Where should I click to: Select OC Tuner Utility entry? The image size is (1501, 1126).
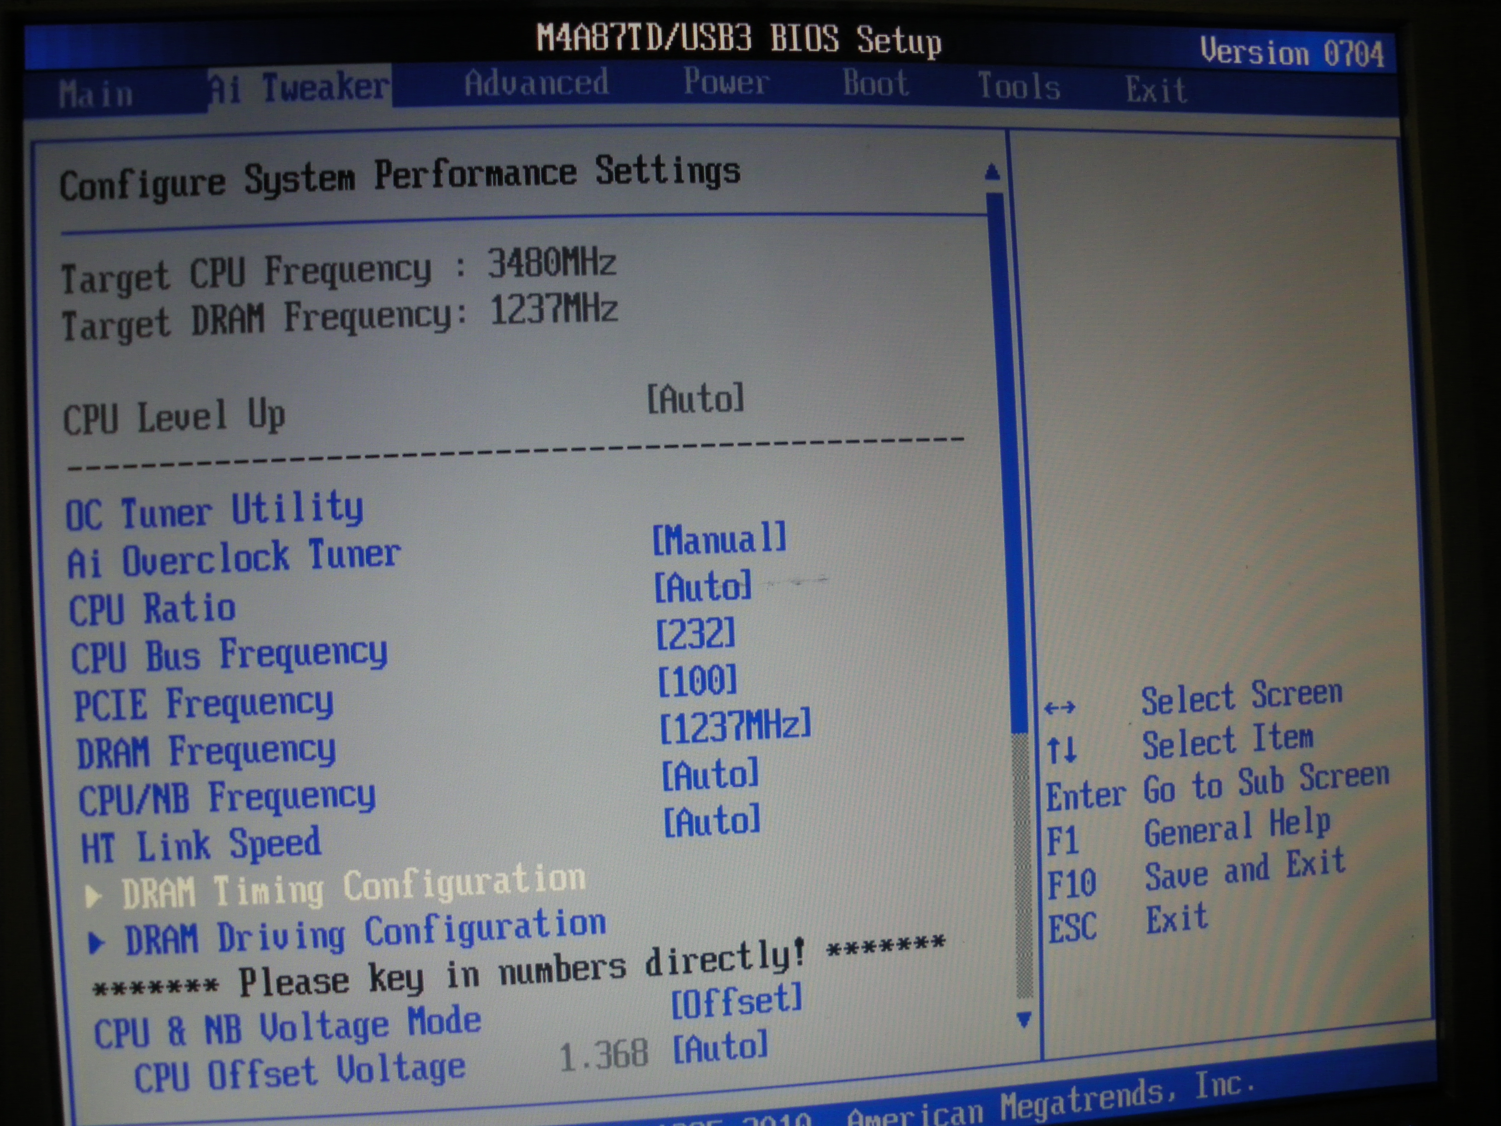point(214,510)
